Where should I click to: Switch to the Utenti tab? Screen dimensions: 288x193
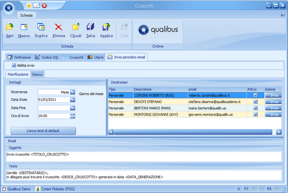tap(95, 57)
